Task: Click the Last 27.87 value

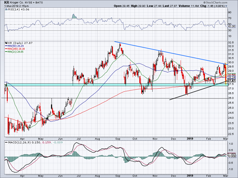Action: pos(170,6)
